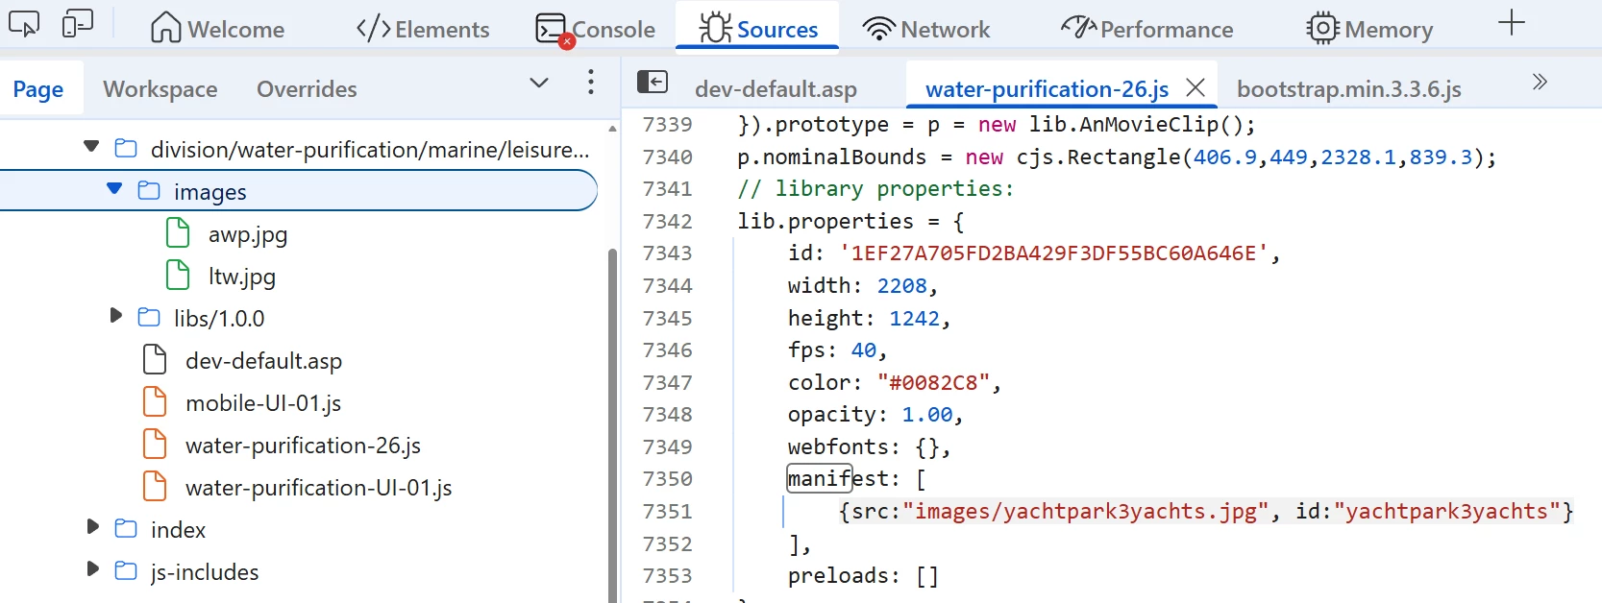1602x603 pixels.
Task: Click the division folder icon
Action: [126, 148]
